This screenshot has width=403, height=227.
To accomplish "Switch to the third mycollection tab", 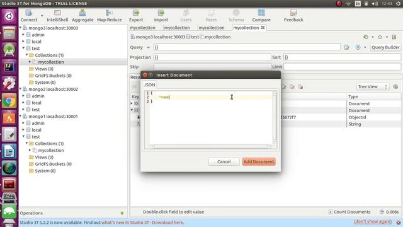I will click(212, 28).
